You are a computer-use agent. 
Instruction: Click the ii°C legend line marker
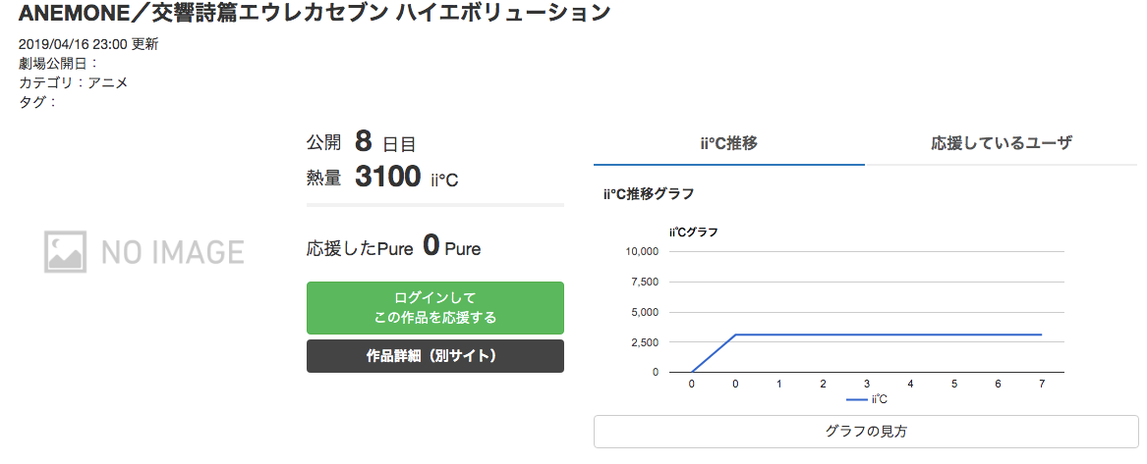(857, 400)
